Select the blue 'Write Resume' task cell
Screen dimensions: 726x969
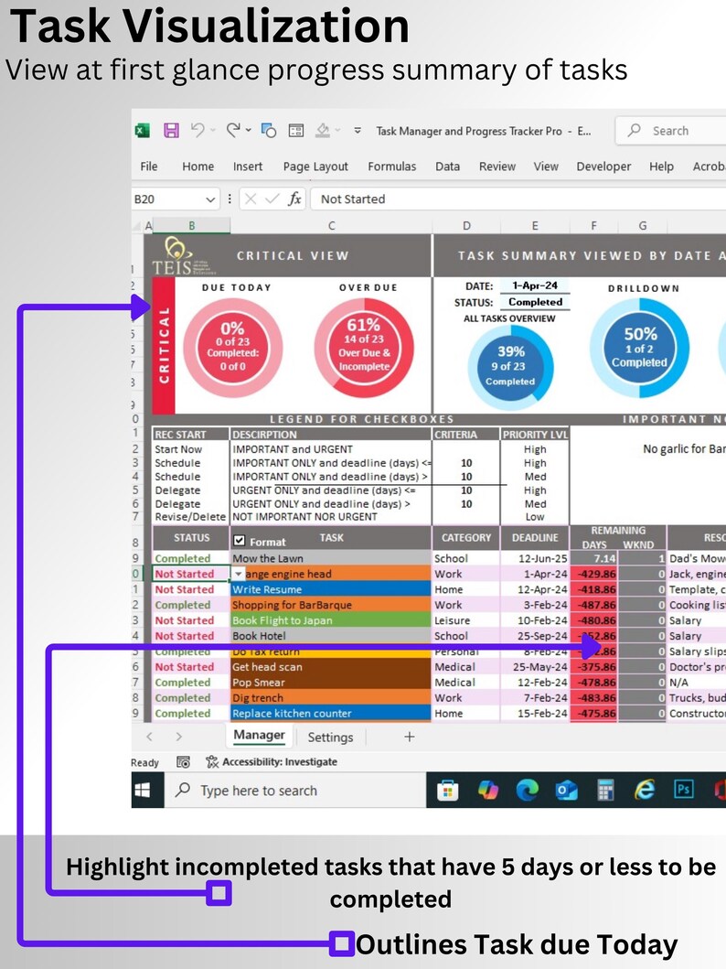(x=331, y=589)
